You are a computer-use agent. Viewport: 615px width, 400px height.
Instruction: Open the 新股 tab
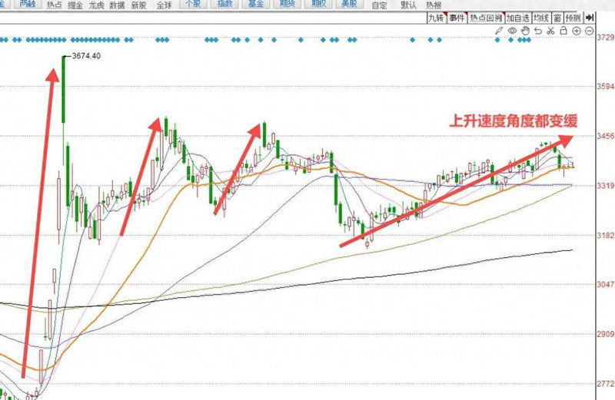pos(138,5)
